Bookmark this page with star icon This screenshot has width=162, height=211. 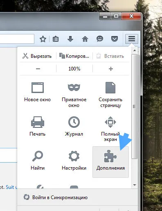(x=43, y=39)
